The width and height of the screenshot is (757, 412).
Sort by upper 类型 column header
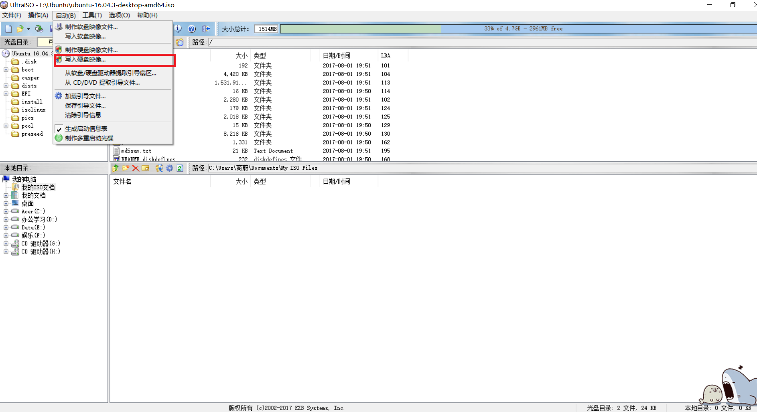281,56
